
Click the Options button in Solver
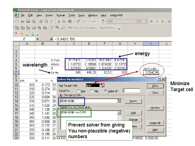point(155,108)
